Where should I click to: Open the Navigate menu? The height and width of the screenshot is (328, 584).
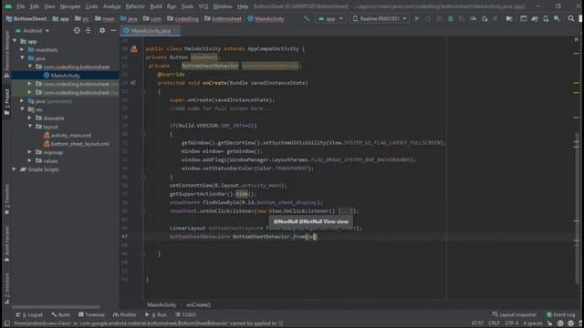pyautogui.click(x=70, y=6)
